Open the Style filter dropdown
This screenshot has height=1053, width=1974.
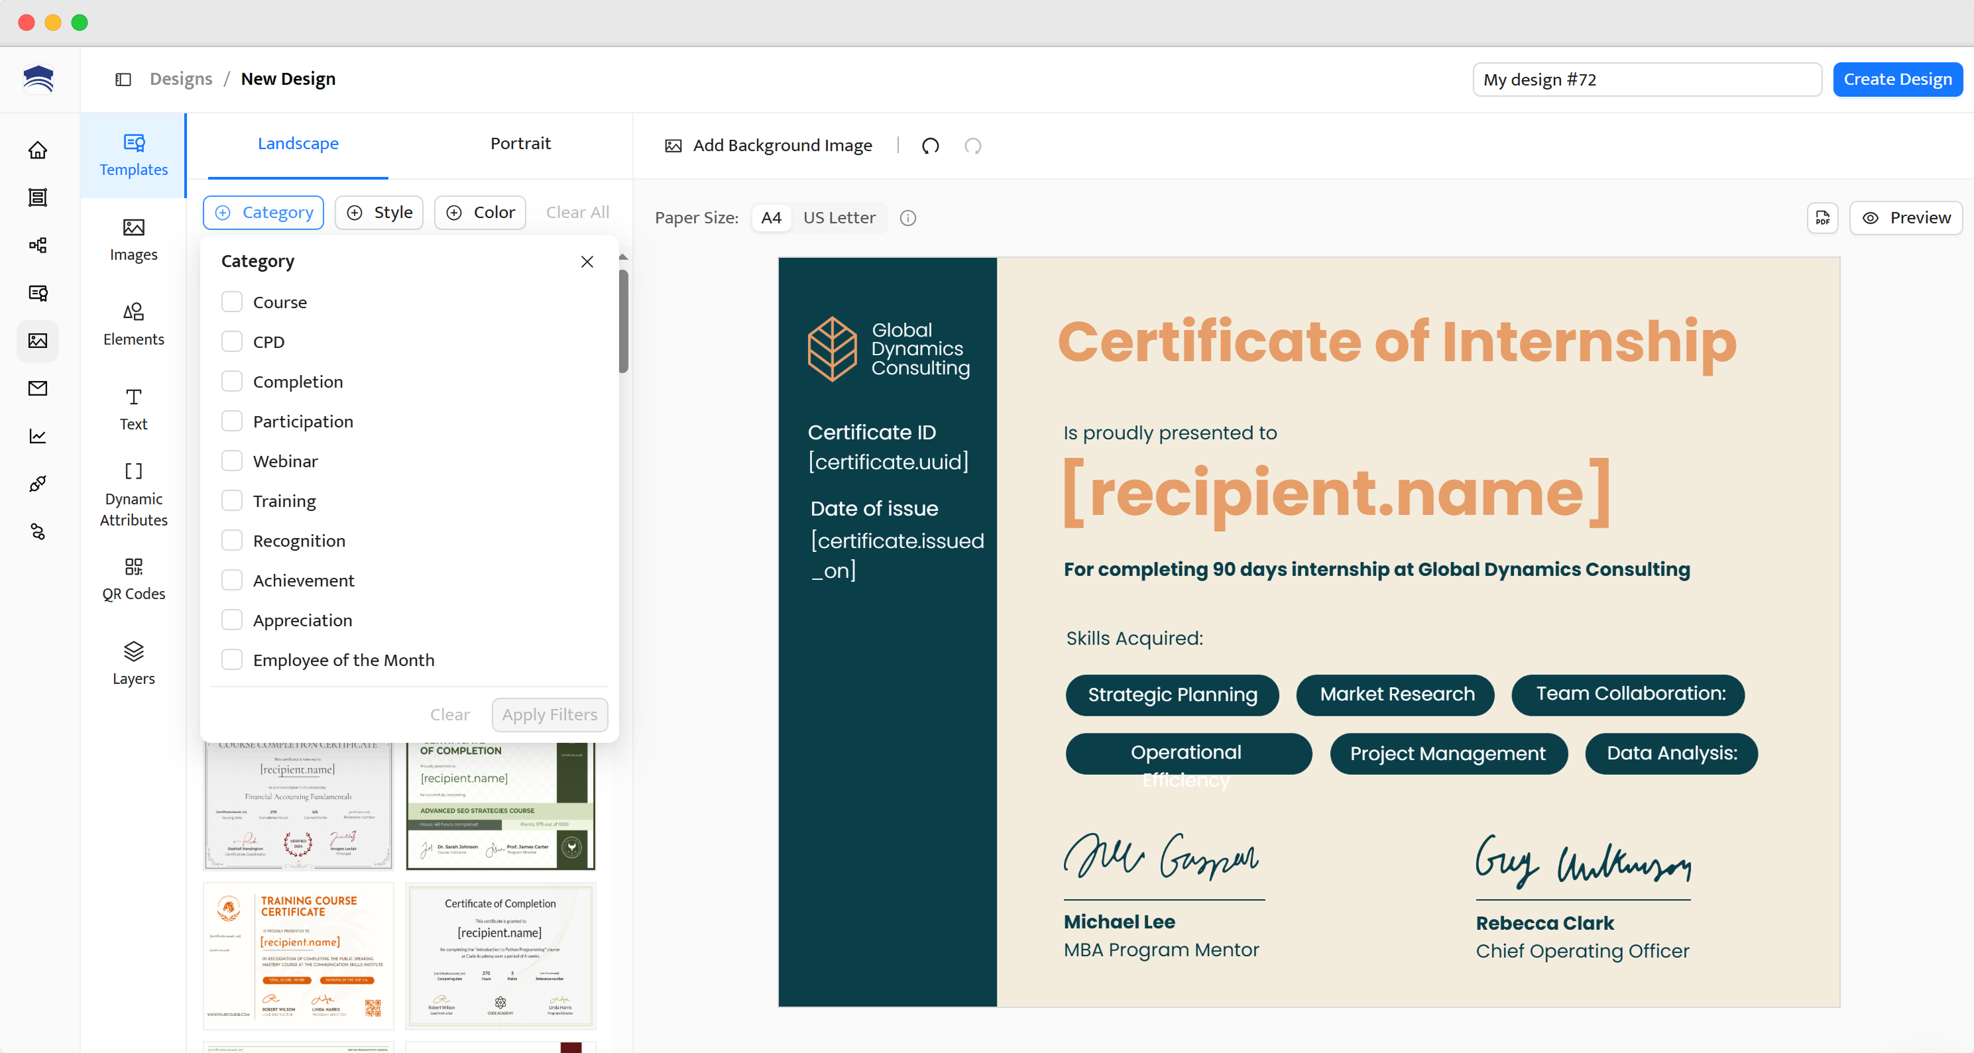coord(378,212)
